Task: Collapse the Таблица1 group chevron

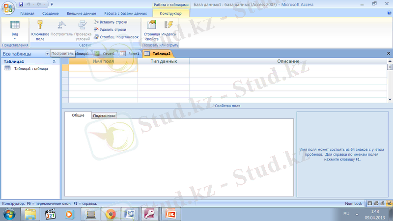Action: (54, 61)
